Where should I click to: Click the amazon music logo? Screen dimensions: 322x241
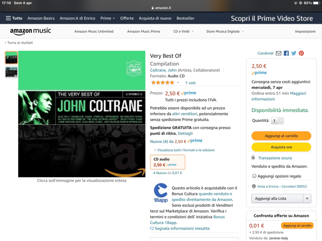(31, 31)
